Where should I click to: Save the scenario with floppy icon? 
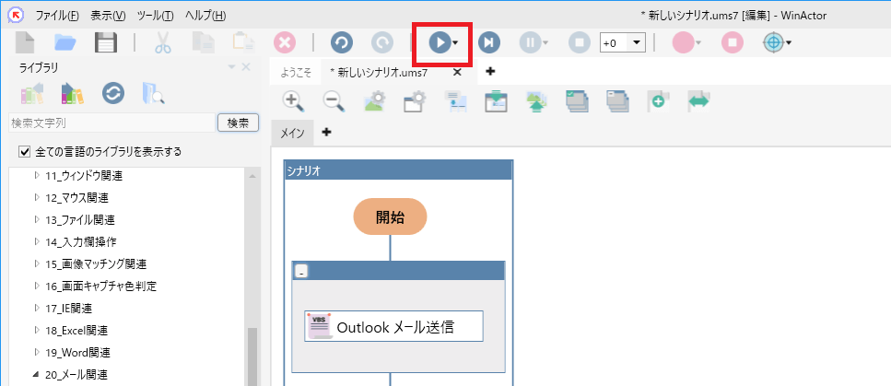(106, 42)
